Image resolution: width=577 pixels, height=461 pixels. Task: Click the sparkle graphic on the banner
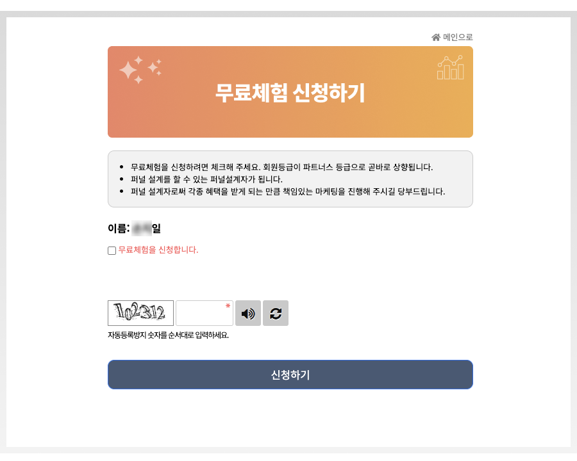140,66
